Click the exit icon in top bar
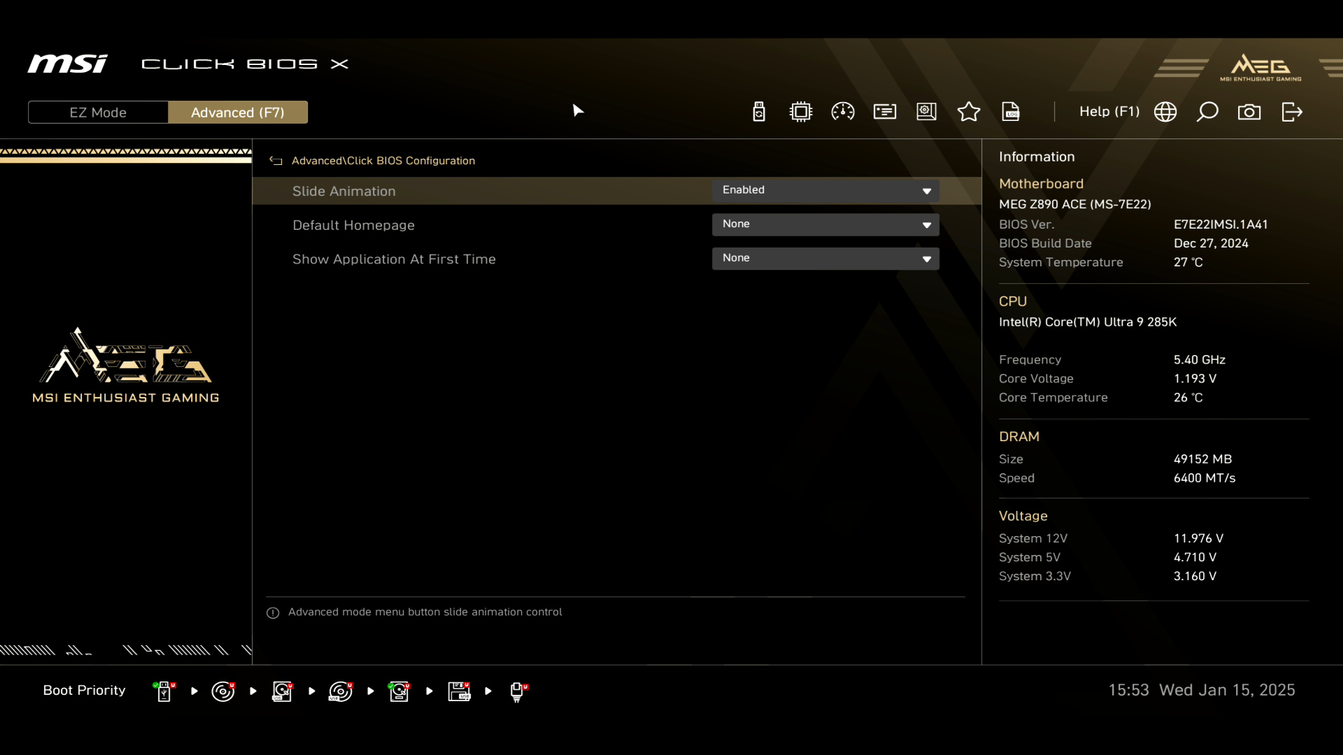 [x=1292, y=112]
